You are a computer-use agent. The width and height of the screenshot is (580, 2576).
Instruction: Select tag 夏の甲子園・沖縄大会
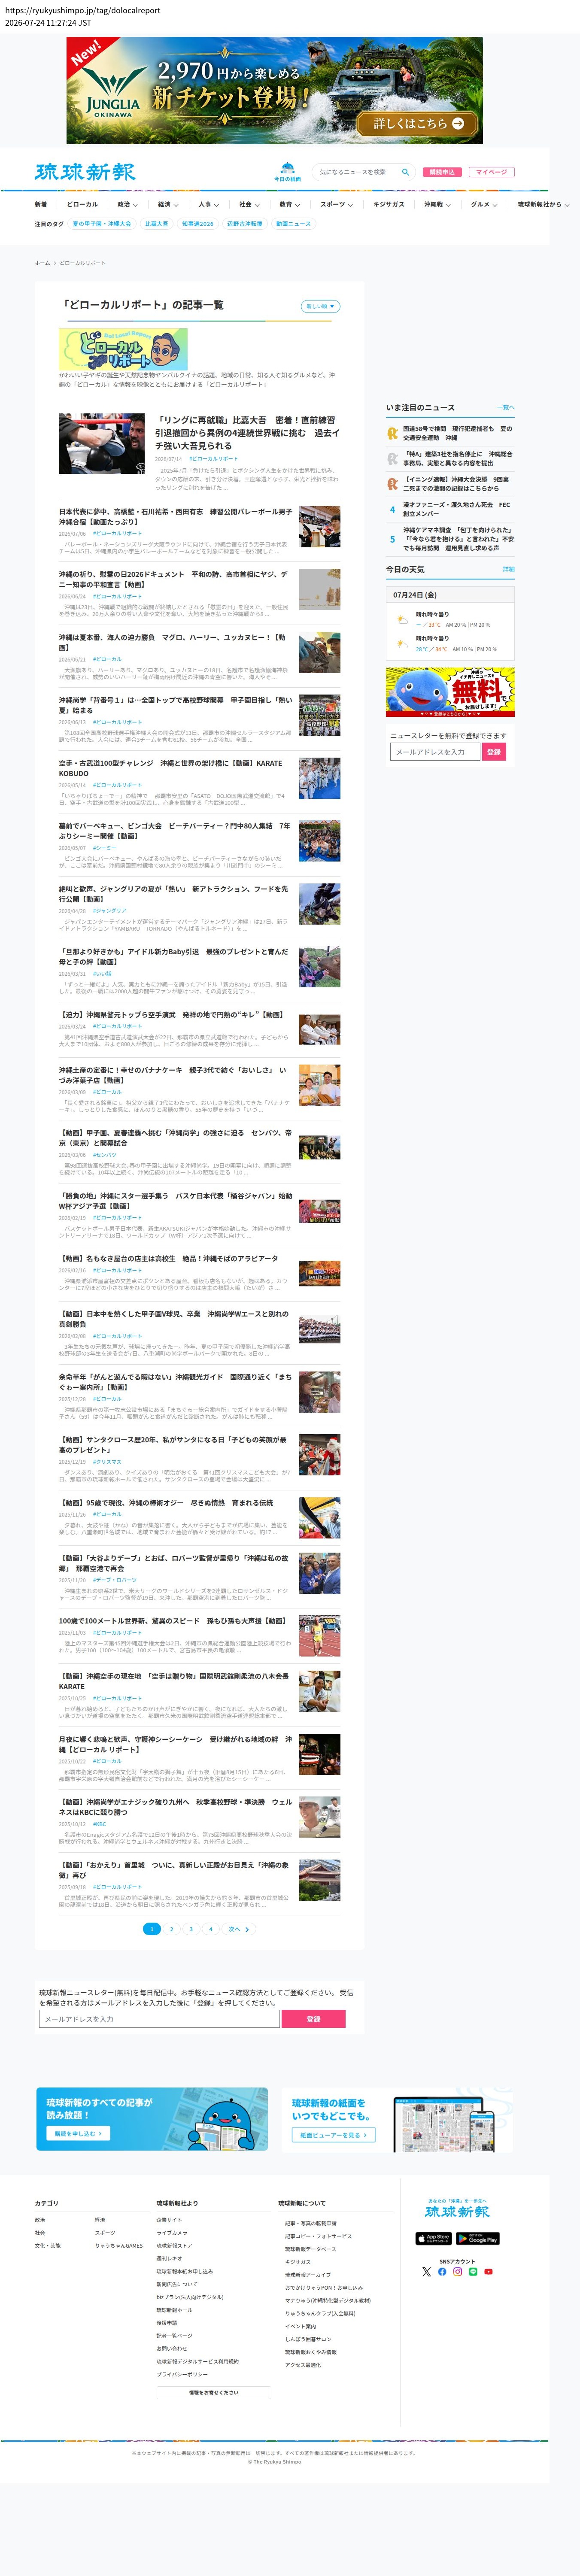(102, 224)
